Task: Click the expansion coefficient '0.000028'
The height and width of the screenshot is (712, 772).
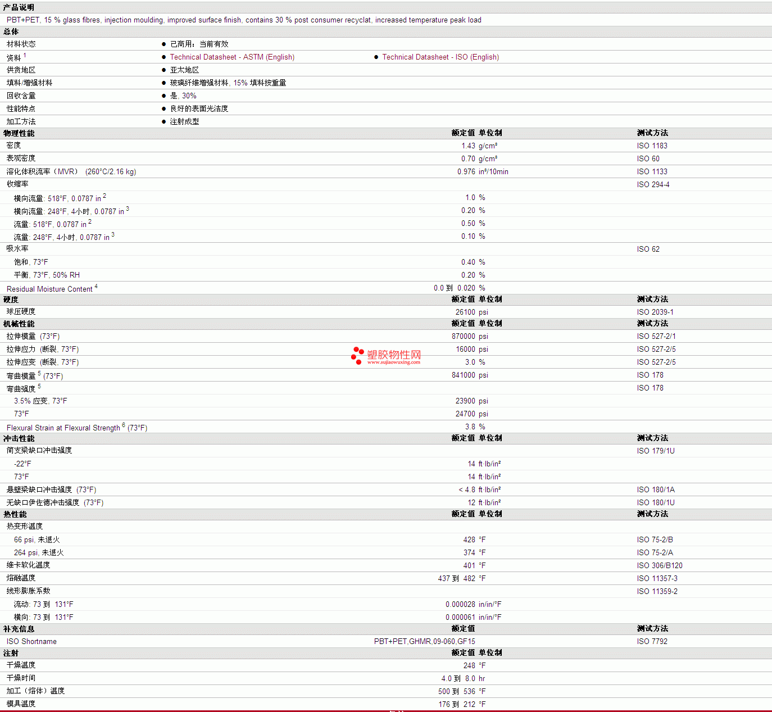Action: [460, 604]
